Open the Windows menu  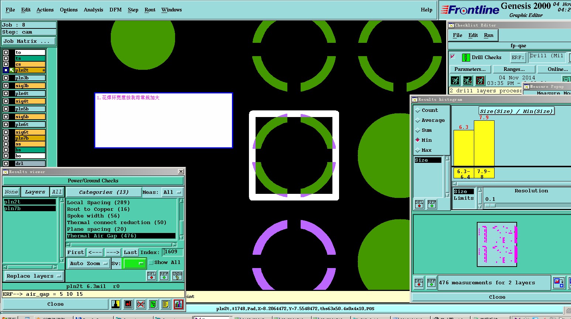[x=171, y=10]
